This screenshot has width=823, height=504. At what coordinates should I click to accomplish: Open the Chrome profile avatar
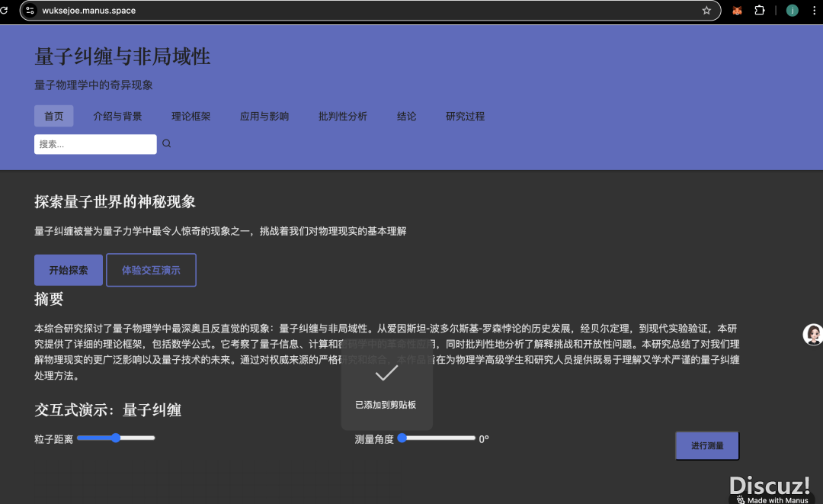793,11
